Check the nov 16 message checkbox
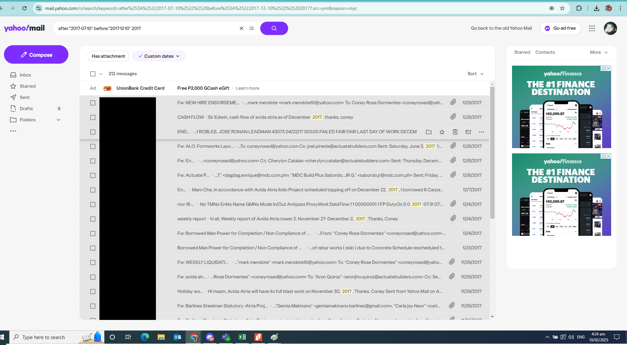Image resolution: width=627 pixels, height=345 pixels. point(93,204)
